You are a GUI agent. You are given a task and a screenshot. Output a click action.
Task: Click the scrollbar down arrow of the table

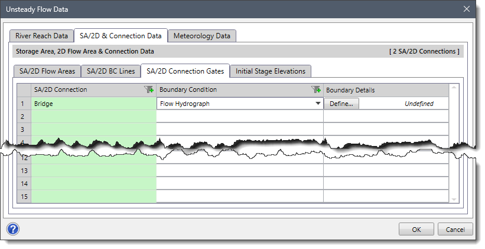[453, 200]
